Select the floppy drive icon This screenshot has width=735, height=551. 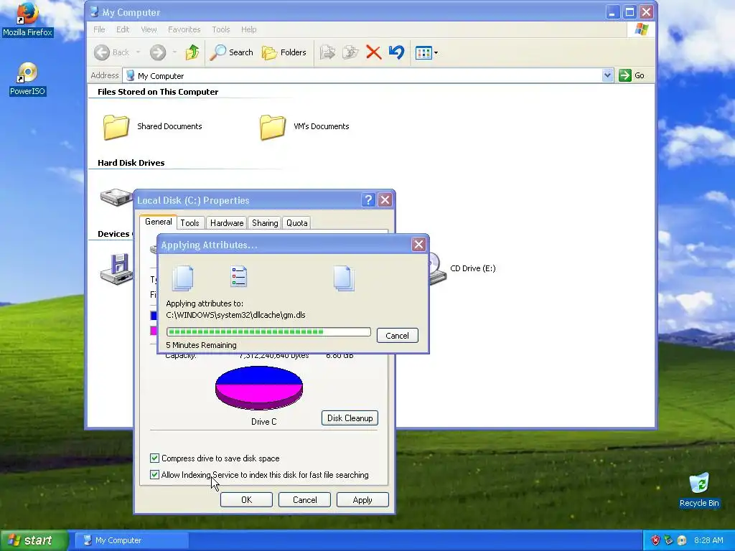(x=116, y=269)
